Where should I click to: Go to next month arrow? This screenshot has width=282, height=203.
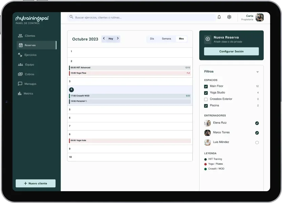coord(118,38)
